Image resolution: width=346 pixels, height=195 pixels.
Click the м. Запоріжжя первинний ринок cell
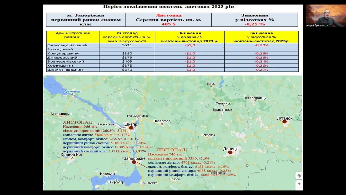(x=86, y=20)
